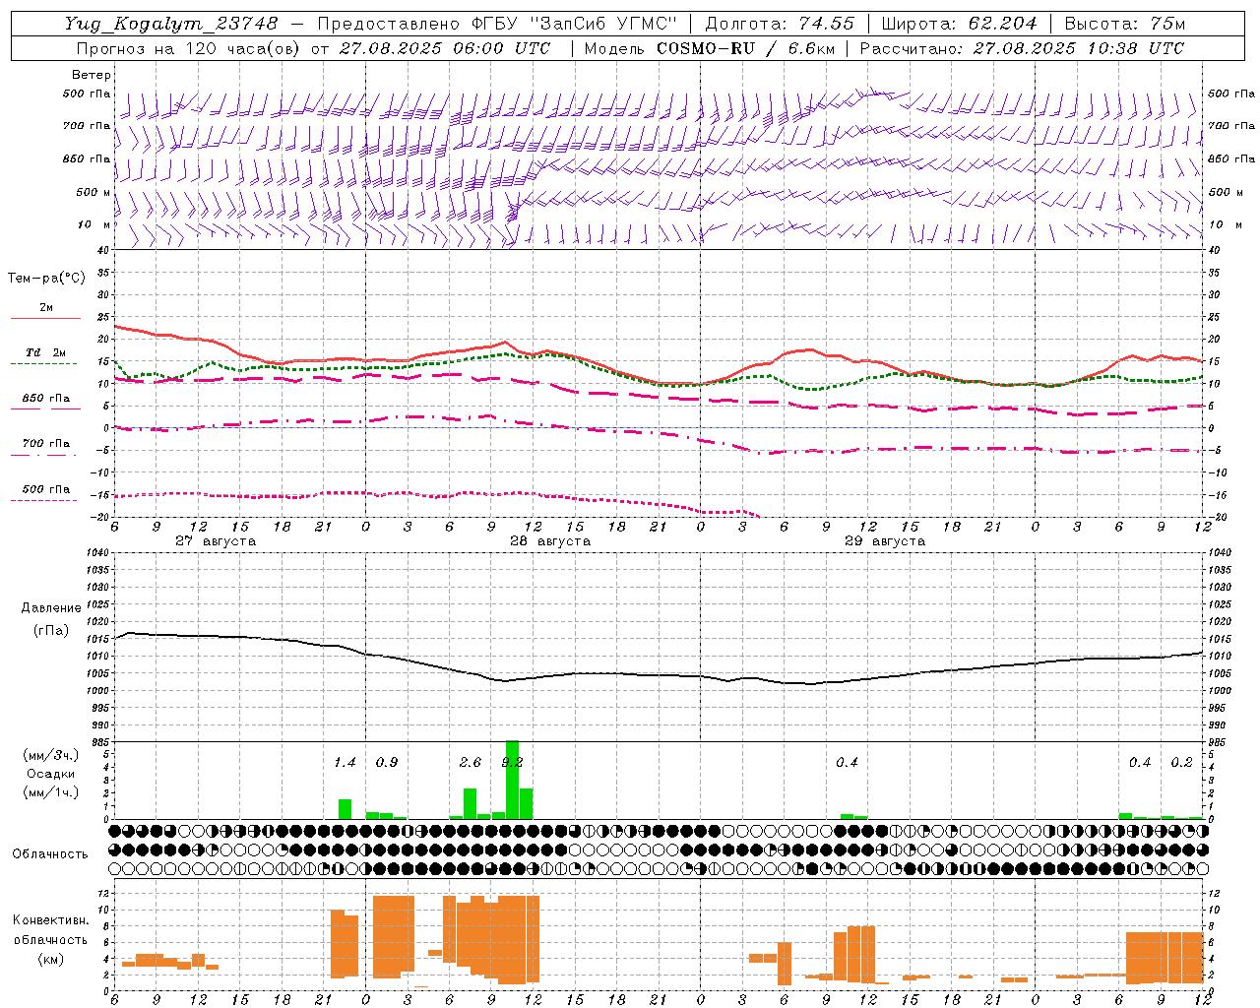The width and height of the screenshot is (1260, 1008).
Task: Click the 29 августа date label
Action: point(885,541)
